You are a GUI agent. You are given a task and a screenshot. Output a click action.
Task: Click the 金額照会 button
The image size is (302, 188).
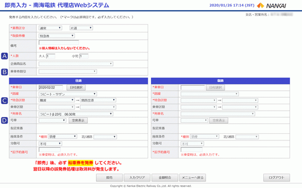(165, 178)
